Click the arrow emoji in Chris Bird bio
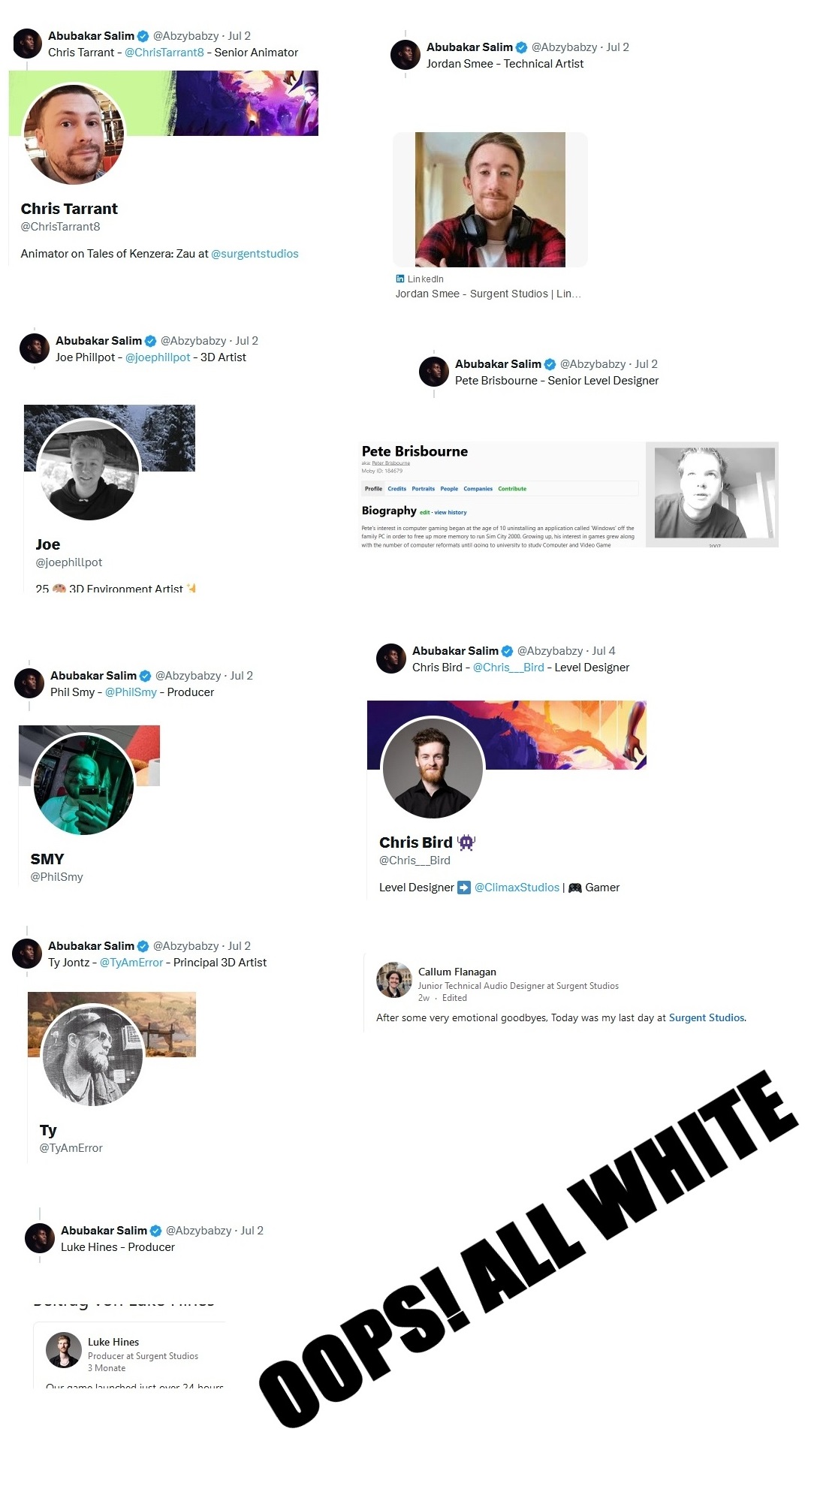Image resolution: width=817 pixels, height=1489 pixels. click(x=464, y=888)
